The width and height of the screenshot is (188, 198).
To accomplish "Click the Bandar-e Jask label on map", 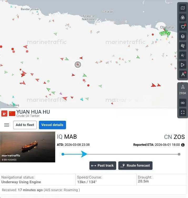I will pyautogui.click(x=30, y=9).
